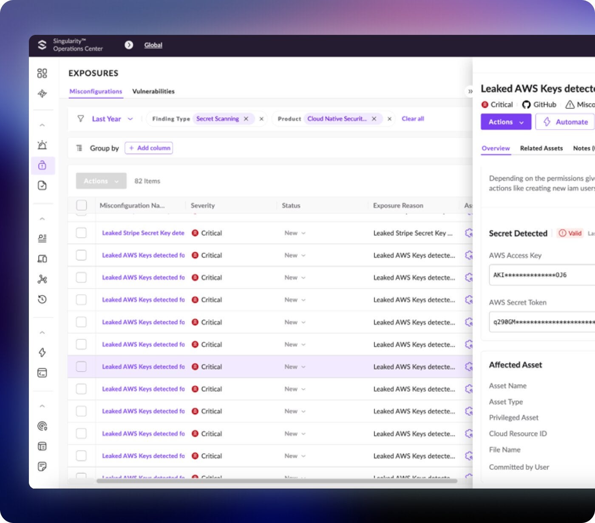Click the GitHub icon in details panel

(526, 105)
